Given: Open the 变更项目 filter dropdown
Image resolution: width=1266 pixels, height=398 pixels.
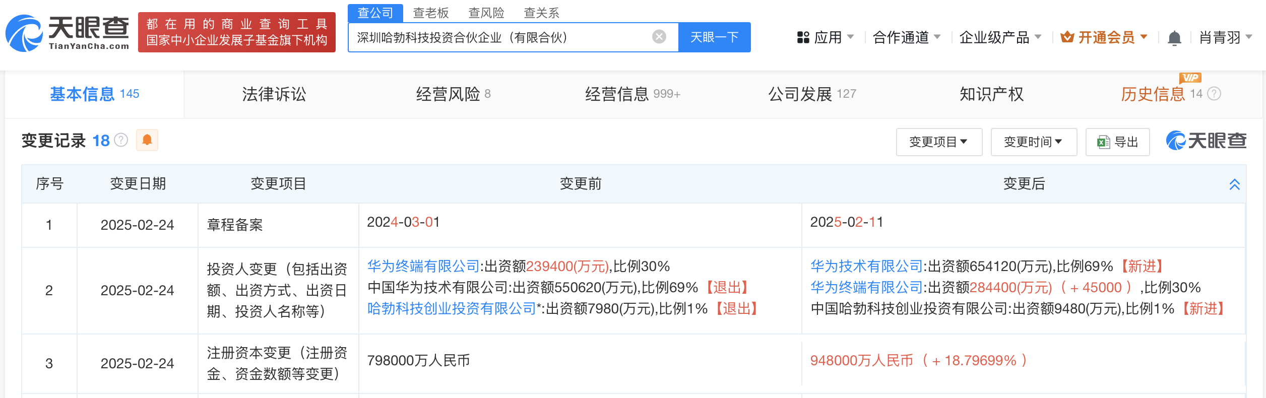Looking at the screenshot, I should [939, 142].
